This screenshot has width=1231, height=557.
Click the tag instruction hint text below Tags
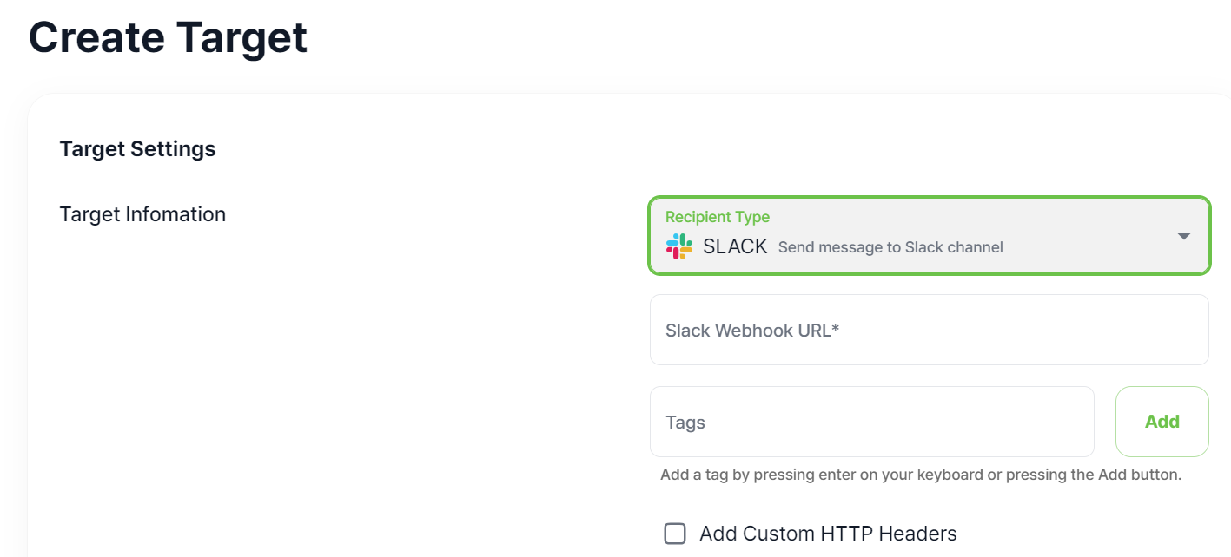(920, 475)
